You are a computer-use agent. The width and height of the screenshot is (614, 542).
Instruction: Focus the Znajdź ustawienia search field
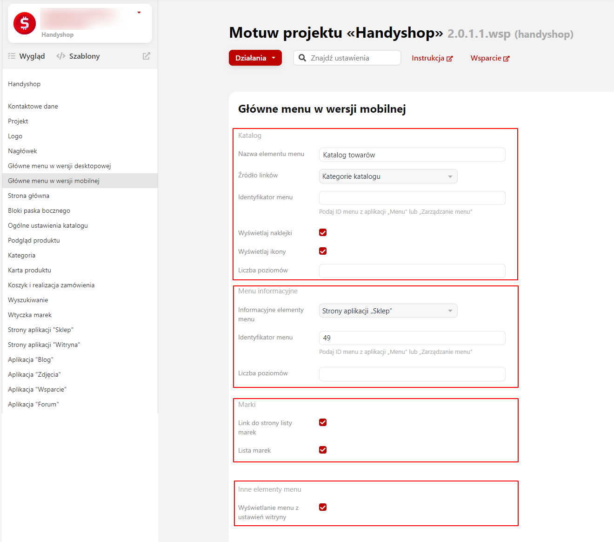click(x=347, y=58)
